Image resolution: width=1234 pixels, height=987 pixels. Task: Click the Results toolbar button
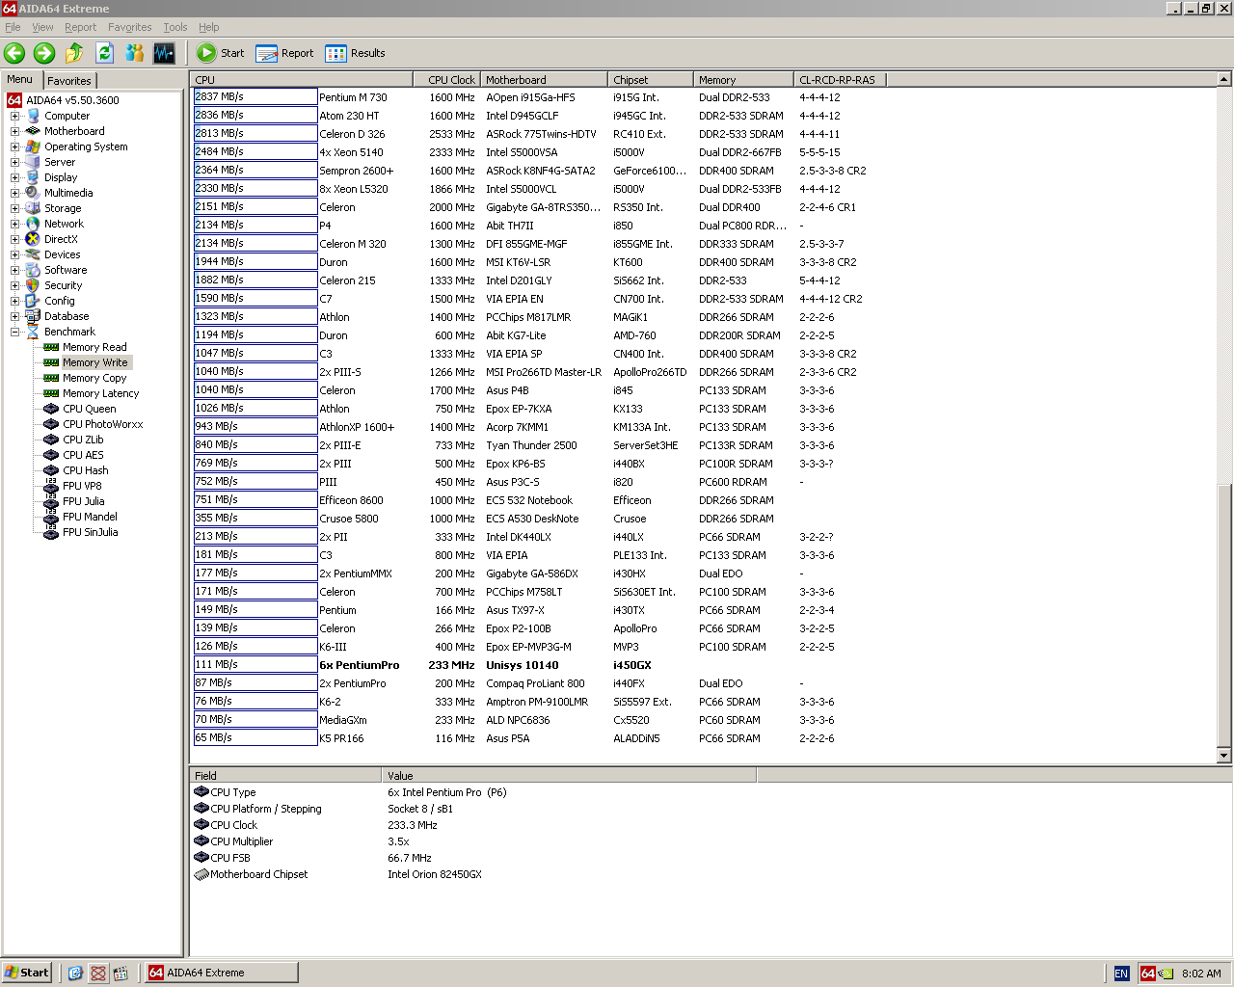[356, 53]
